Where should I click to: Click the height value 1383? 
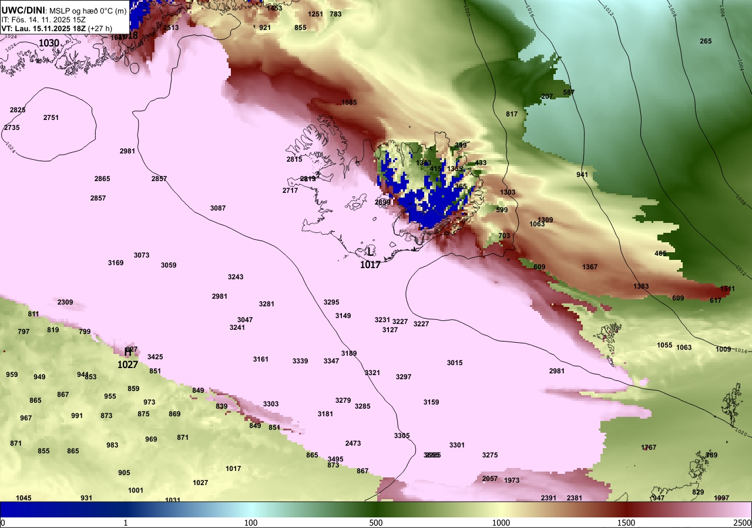point(641,286)
